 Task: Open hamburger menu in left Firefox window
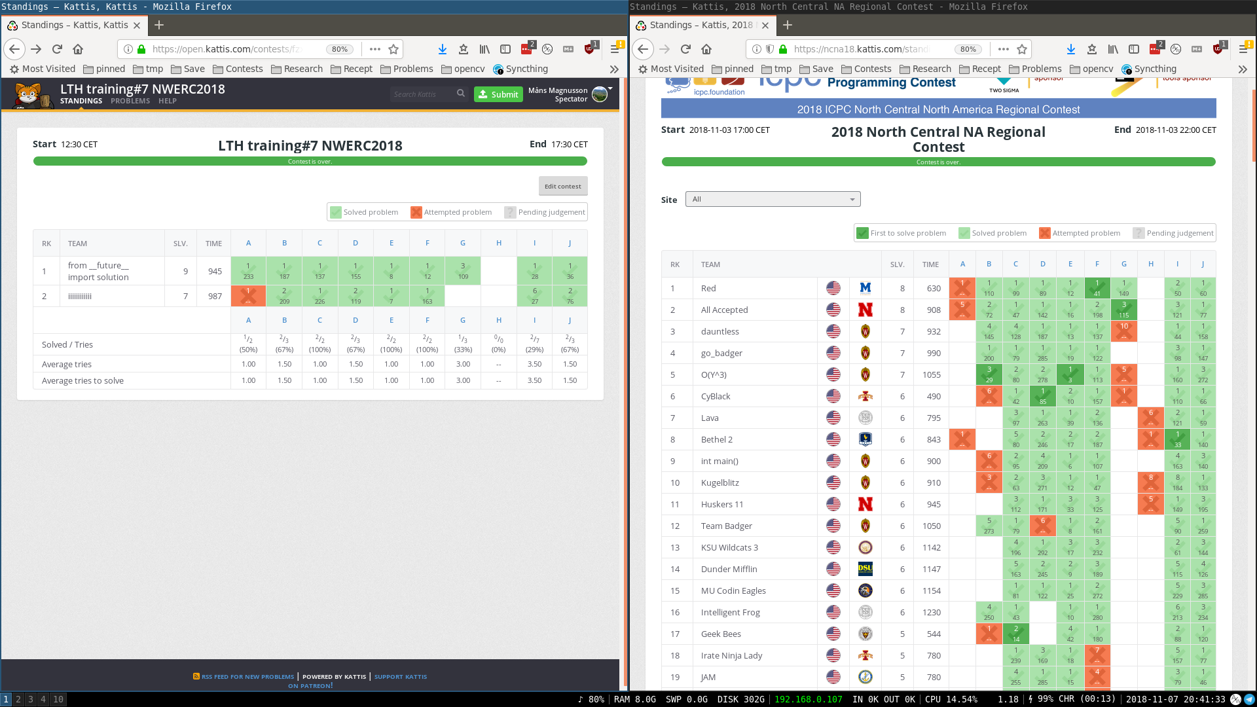pyautogui.click(x=615, y=49)
